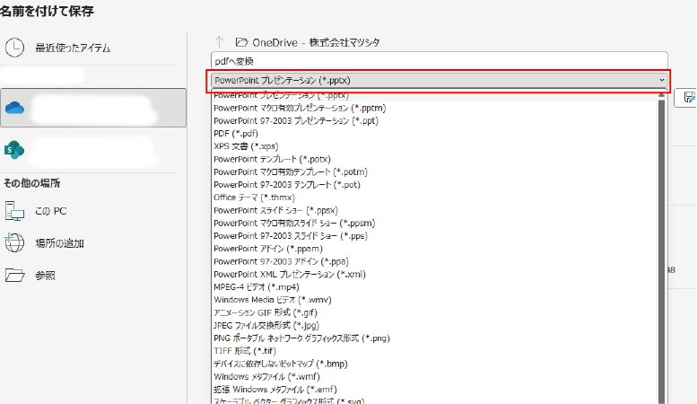Choose アニメーション GIF 形式 (*.gif)

pyautogui.click(x=266, y=312)
